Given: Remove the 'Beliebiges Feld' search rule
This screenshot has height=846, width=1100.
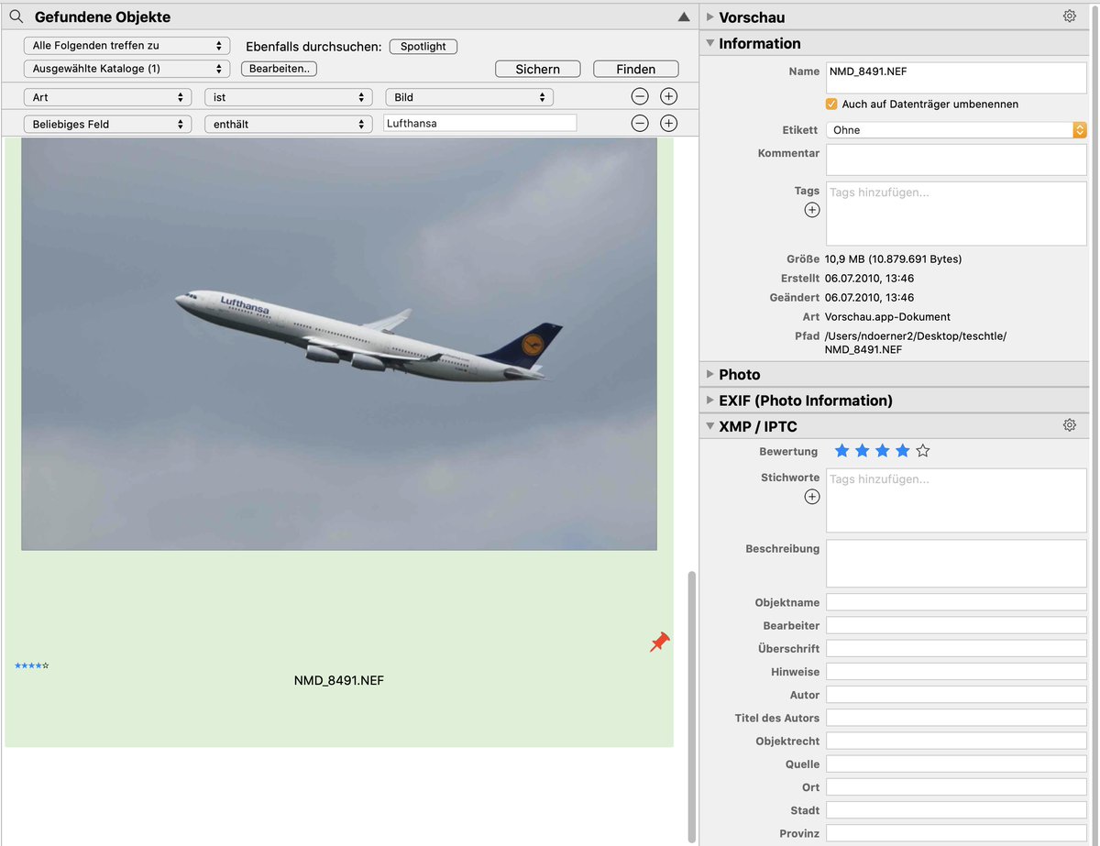Looking at the screenshot, I should click(x=640, y=123).
